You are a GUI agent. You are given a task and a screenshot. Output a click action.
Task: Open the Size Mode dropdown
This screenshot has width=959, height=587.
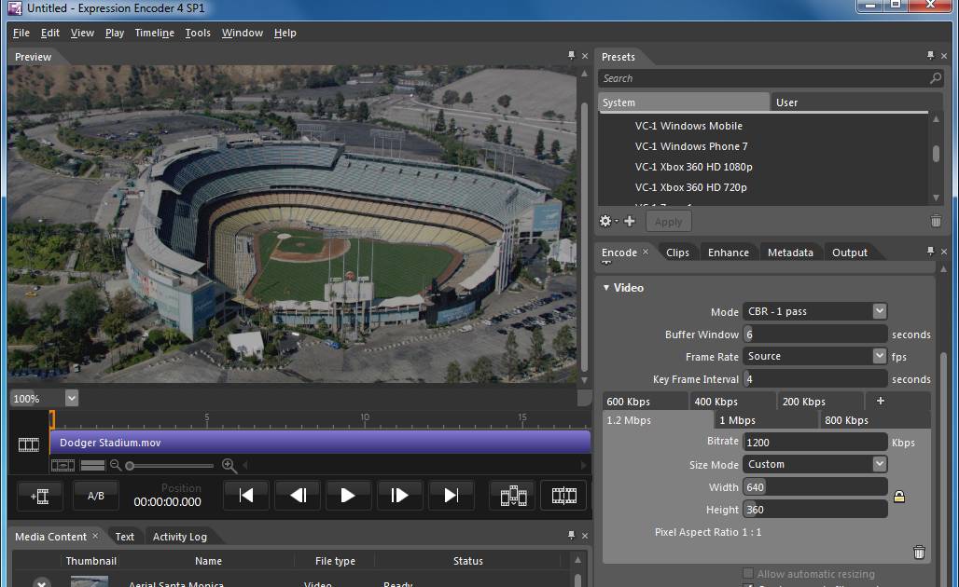pyautogui.click(x=815, y=464)
